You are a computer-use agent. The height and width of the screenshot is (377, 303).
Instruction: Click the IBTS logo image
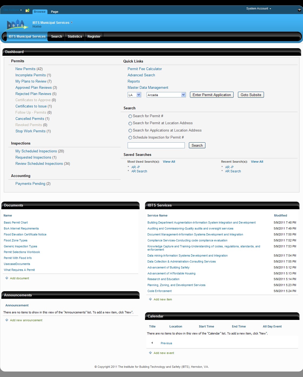coord(17,24)
